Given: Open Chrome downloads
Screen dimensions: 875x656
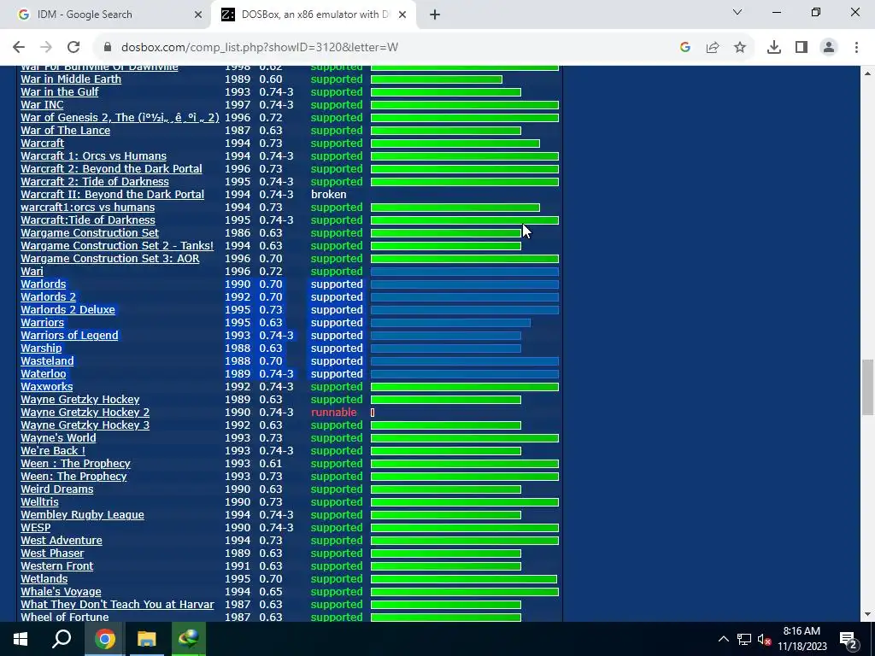Looking at the screenshot, I should [774, 48].
